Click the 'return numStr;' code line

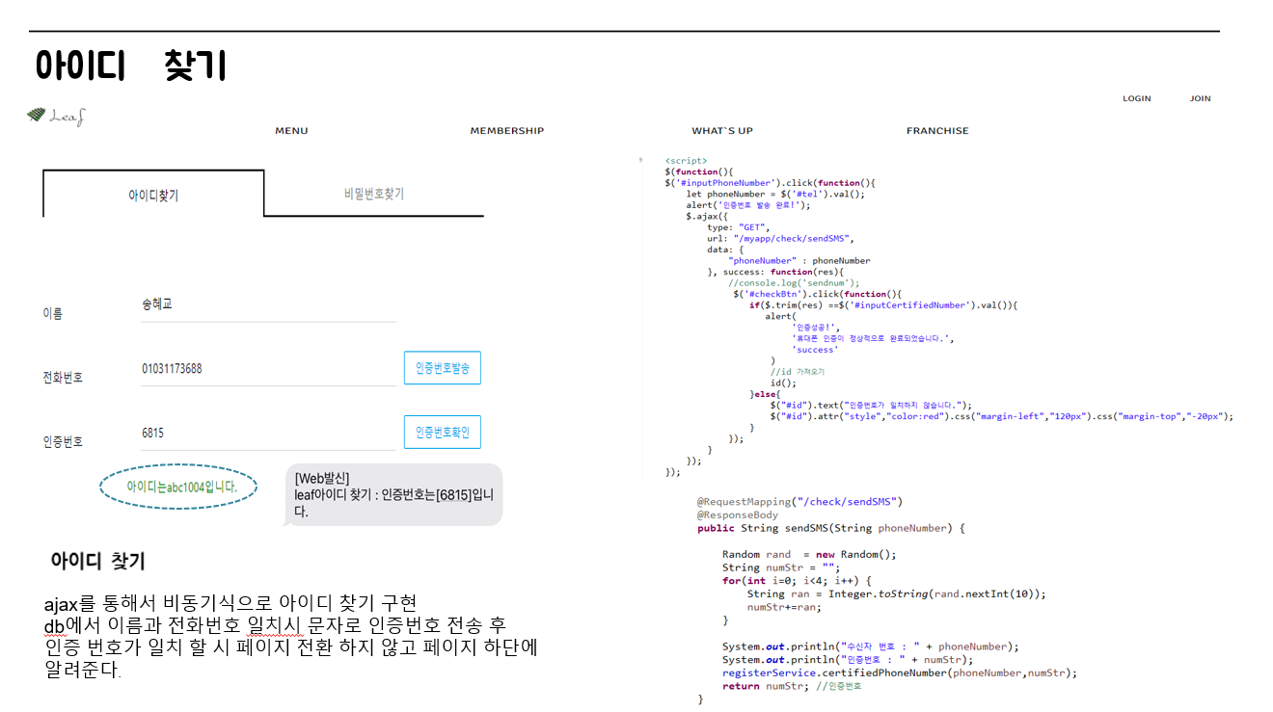[x=792, y=687]
